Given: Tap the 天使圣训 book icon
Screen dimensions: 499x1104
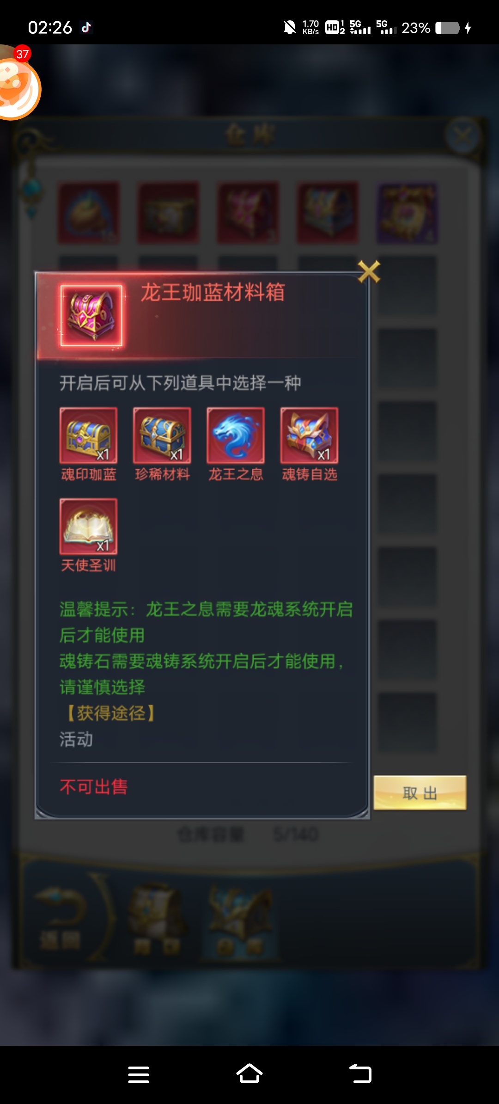Looking at the screenshot, I should 88,526.
